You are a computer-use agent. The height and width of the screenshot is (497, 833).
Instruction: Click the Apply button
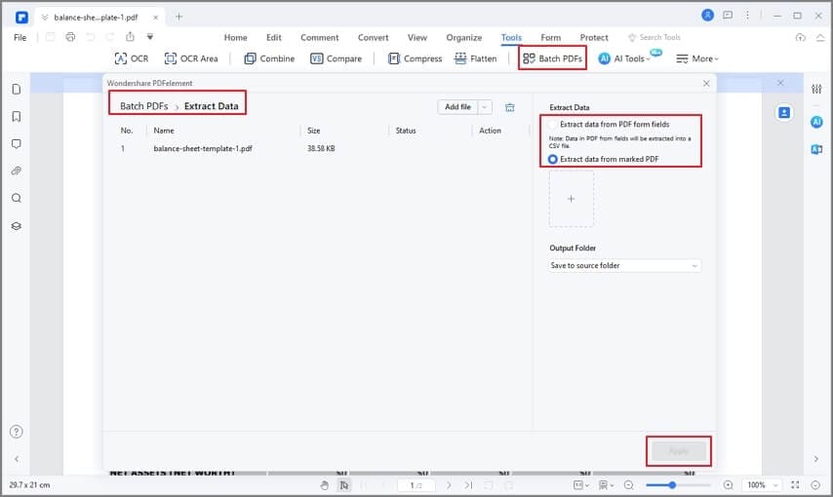(679, 451)
